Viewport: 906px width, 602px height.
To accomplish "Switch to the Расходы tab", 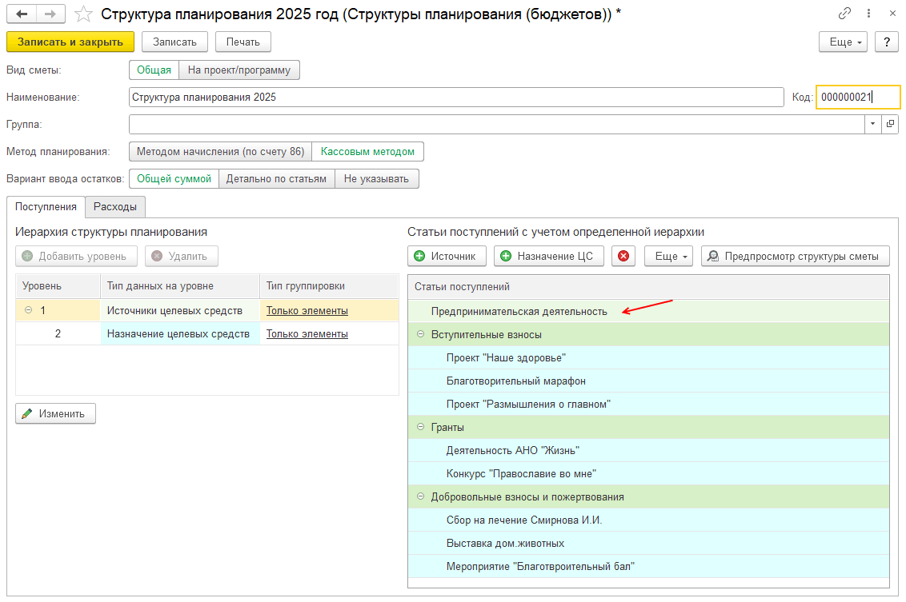I will (115, 206).
